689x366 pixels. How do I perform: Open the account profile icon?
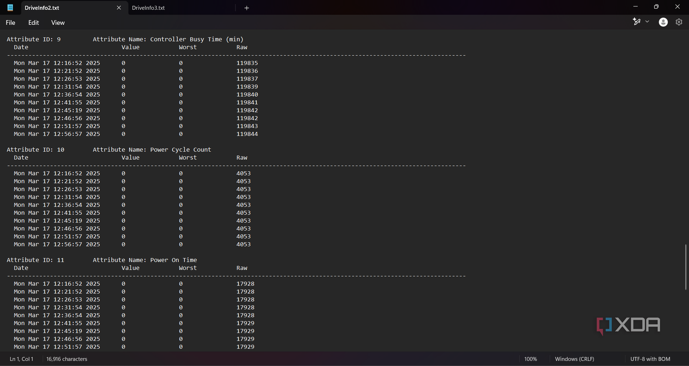[663, 22]
